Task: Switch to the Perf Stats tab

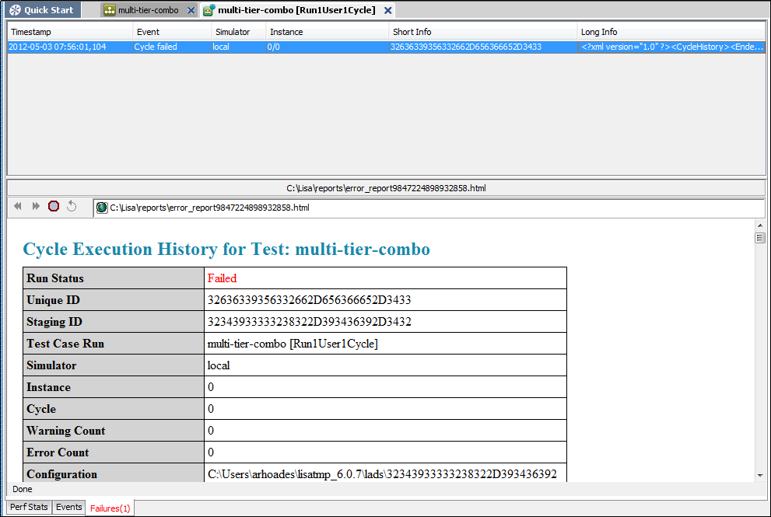Action: pyautogui.click(x=28, y=507)
